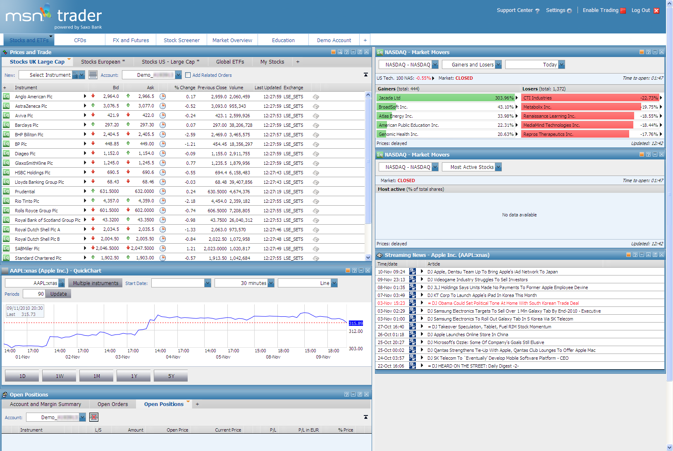Open the Apple Launches Online Store In China headline
The height and width of the screenshot is (451, 673).
coord(468,334)
